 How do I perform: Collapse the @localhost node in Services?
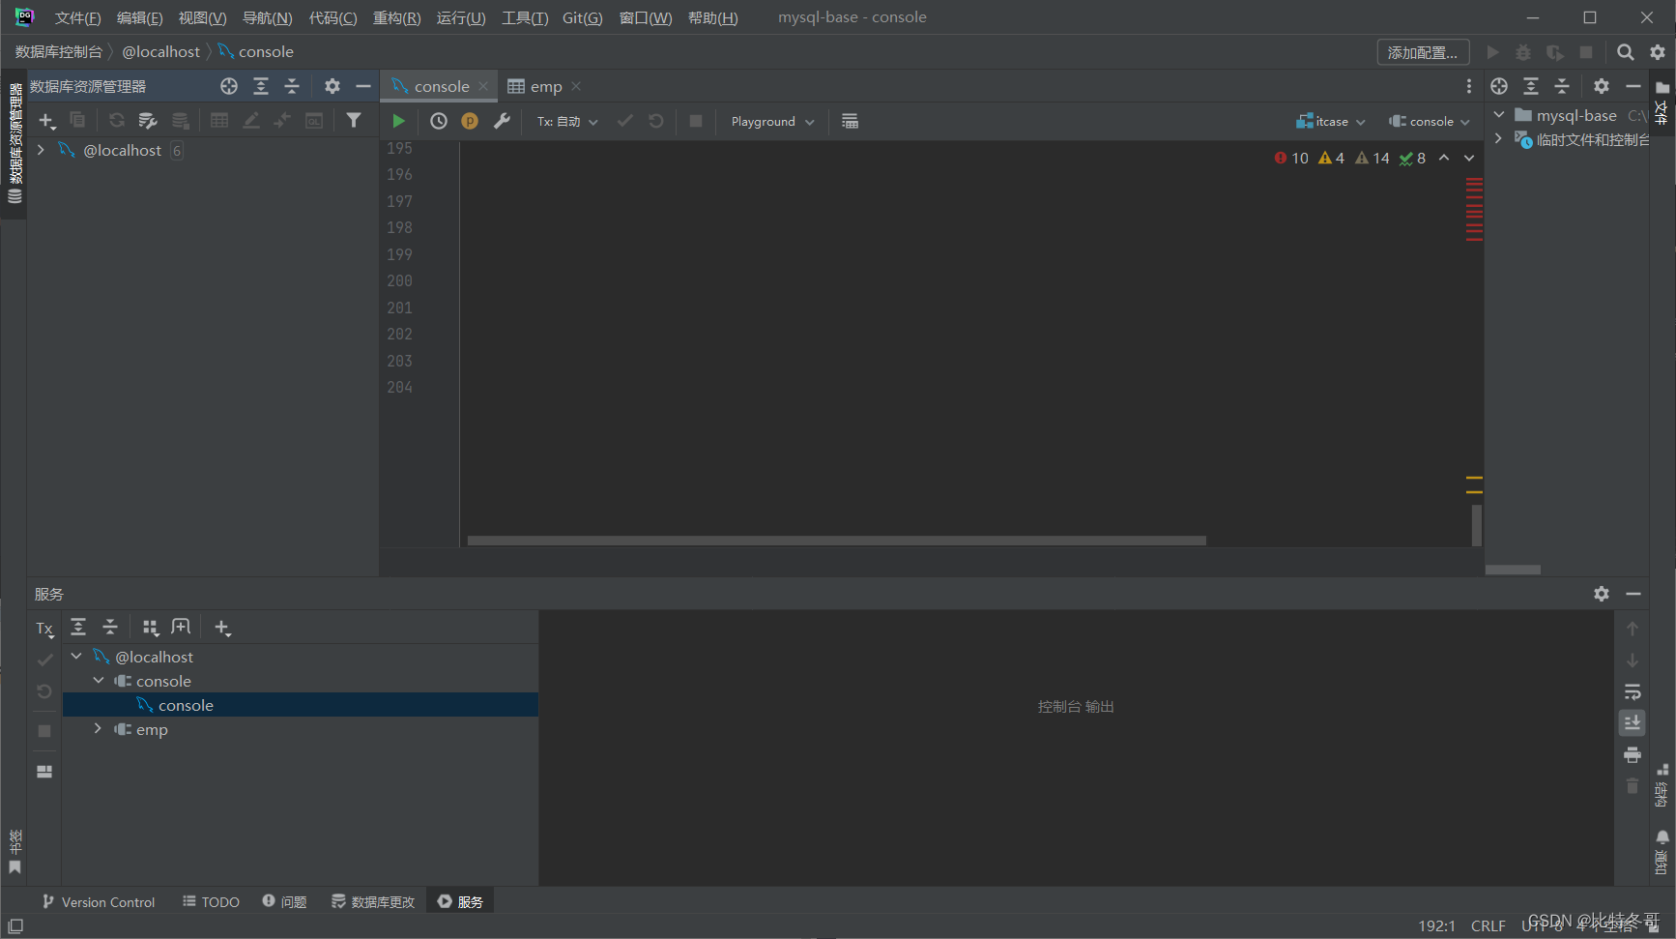pos(76,656)
